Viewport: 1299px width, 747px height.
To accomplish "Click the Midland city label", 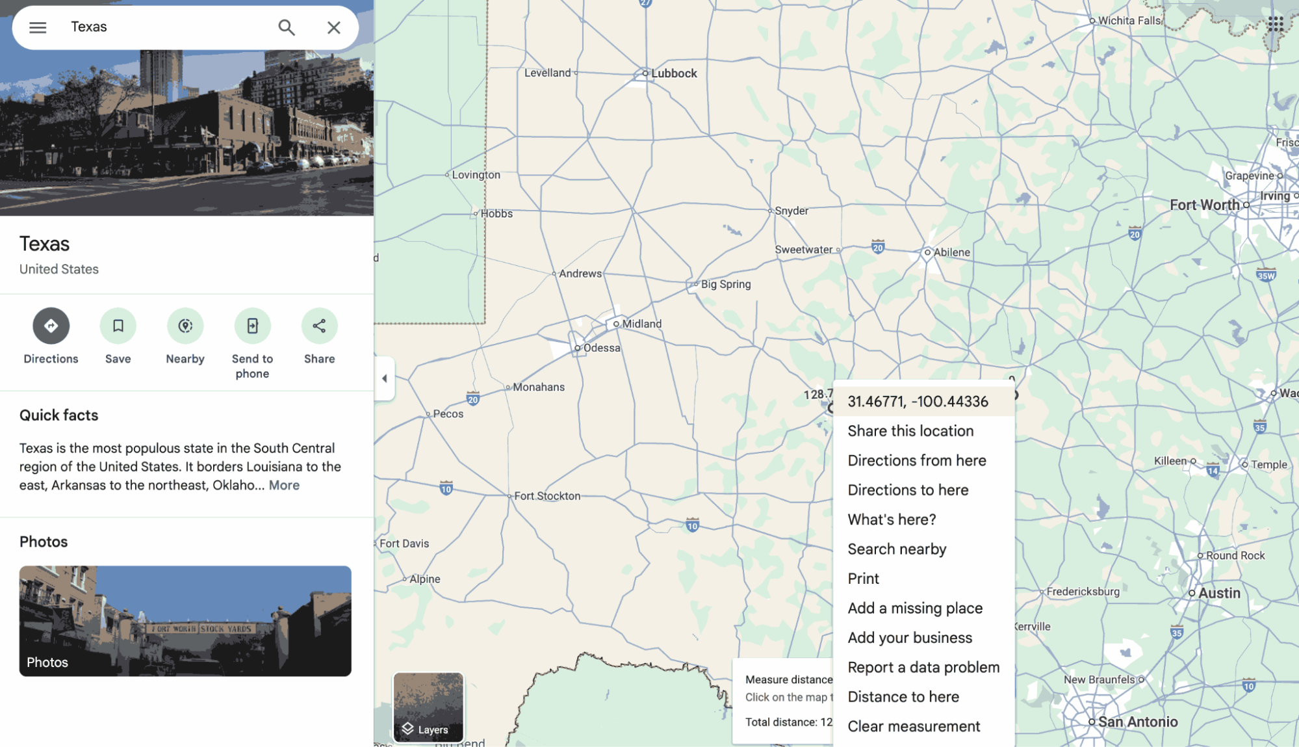I will pos(641,324).
